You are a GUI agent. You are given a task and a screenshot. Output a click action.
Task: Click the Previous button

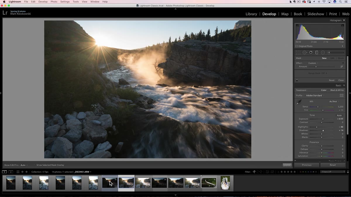pyautogui.click(x=307, y=165)
